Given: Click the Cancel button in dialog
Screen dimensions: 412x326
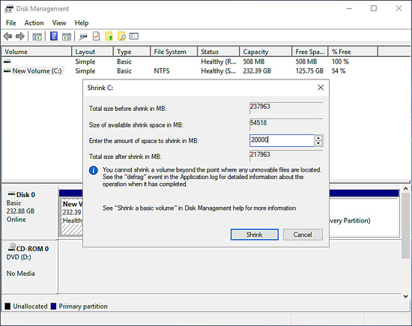Looking at the screenshot, I should point(303,235).
